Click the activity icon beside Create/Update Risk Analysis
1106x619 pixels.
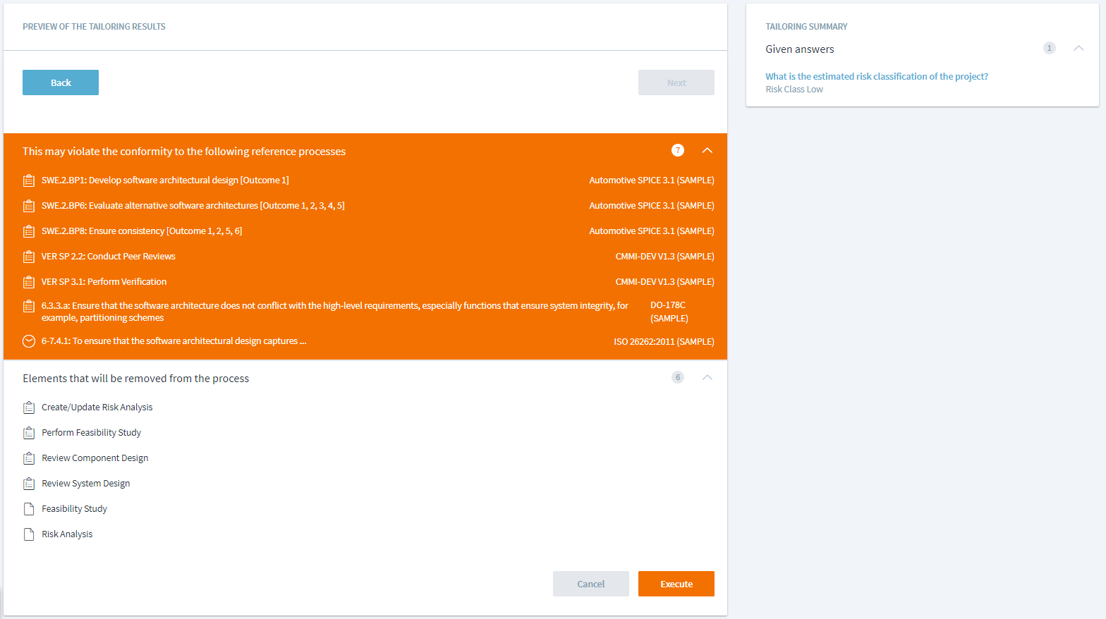(29, 407)
